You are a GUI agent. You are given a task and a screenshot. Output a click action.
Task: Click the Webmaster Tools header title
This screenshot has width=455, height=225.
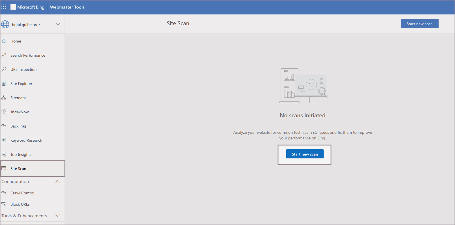(67, 7)
